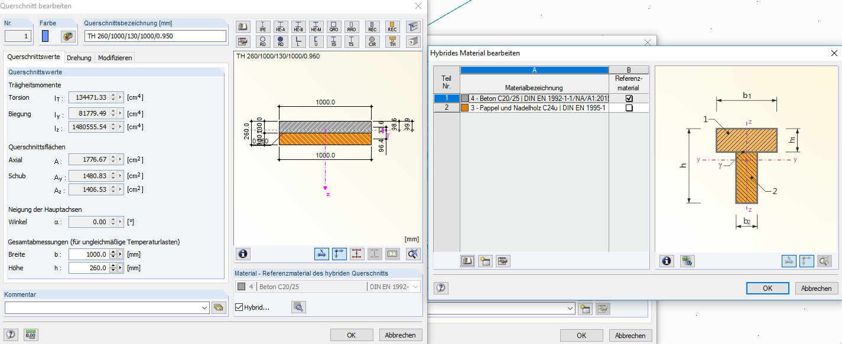Screen dimensions: 842x344
Task: Select the Querschnittswerte tab
Action: 34,57
